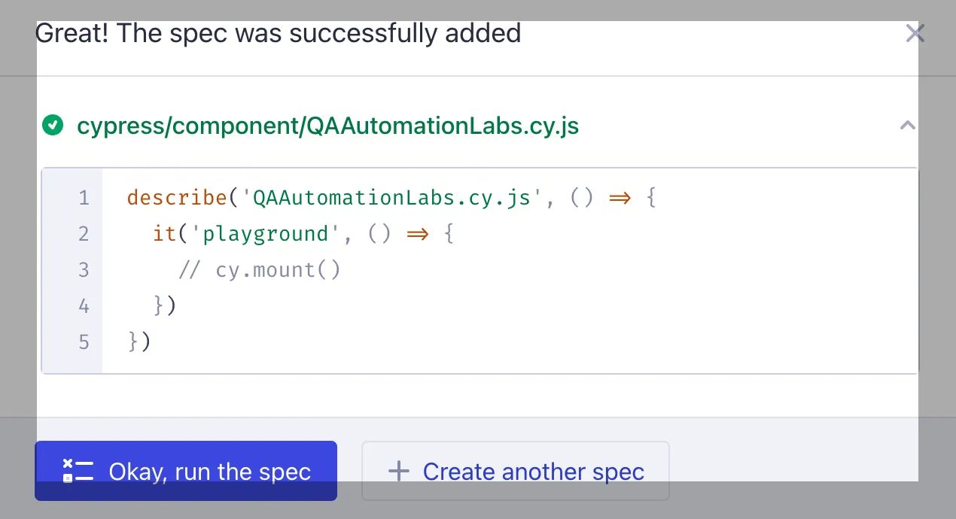Choose "Create another spec"

point(516,471)
